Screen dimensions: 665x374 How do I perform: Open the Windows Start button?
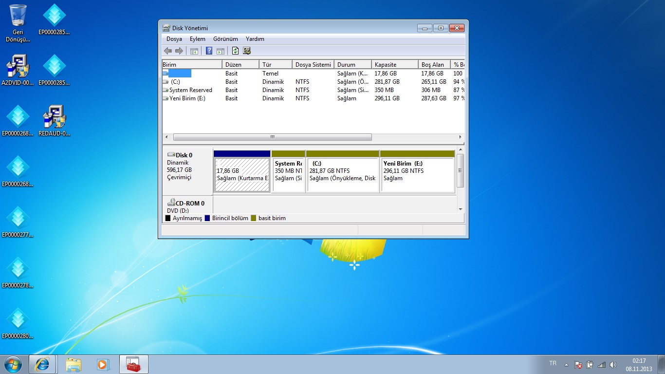[x=13, y=364]
